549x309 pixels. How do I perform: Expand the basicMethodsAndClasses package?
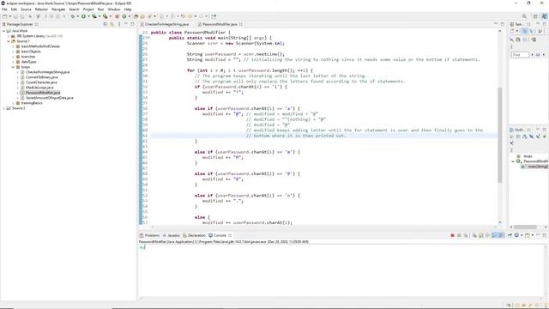pyautogui.click(x=13, y=46)
